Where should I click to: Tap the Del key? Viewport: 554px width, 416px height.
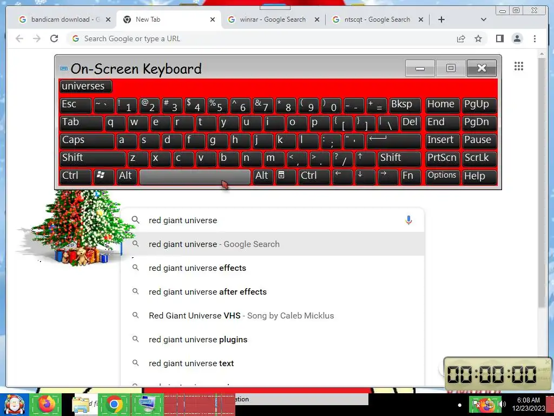(411, 123)
